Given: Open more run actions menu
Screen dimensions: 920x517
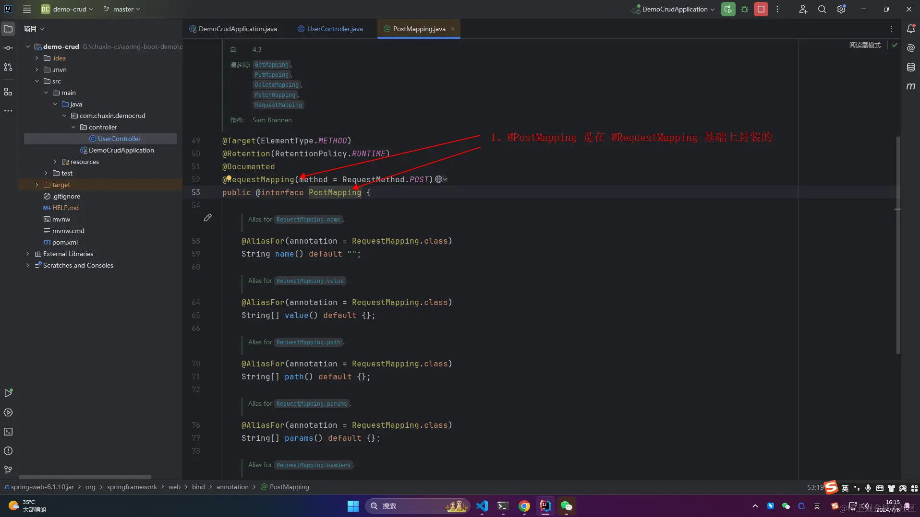Looking at the screenshot, I should tap(777, 9).
